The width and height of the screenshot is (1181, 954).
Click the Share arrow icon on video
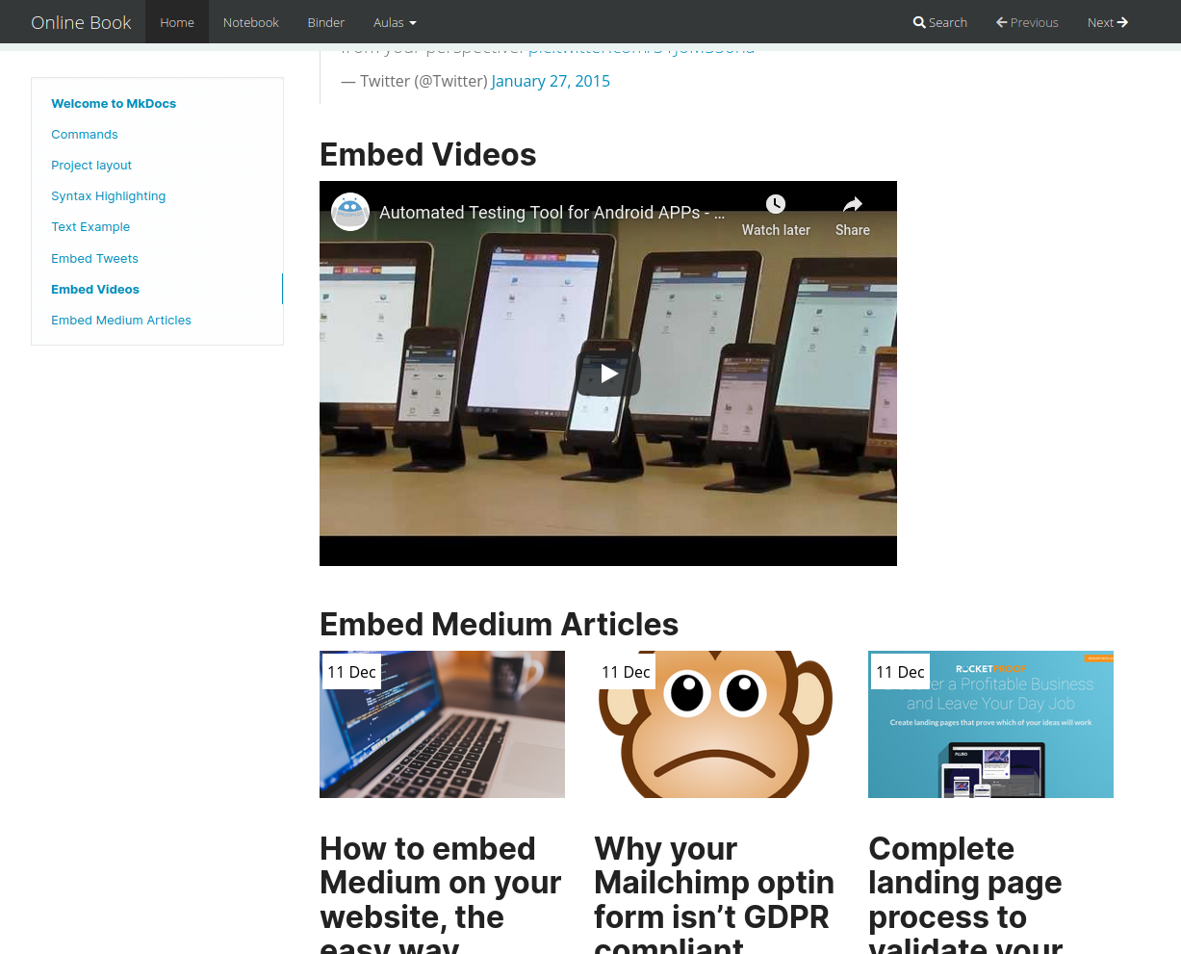(x=853, y=204)
